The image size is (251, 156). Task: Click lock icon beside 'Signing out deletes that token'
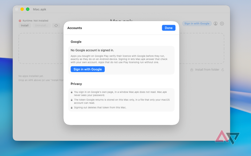[72, 108]
